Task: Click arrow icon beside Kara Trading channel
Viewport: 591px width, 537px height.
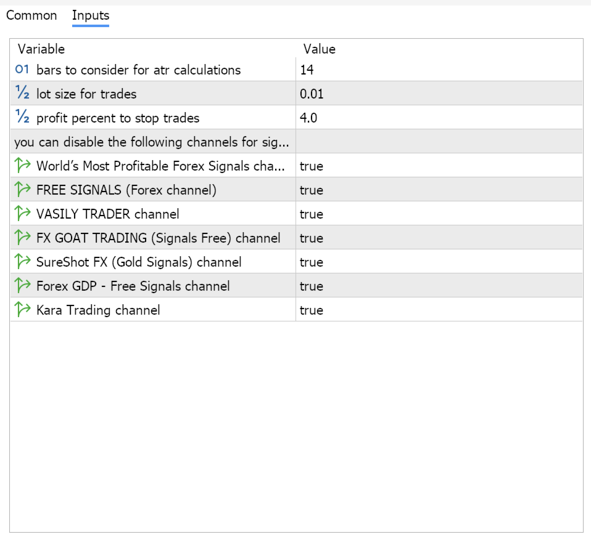Action: [x=22, y=310]
